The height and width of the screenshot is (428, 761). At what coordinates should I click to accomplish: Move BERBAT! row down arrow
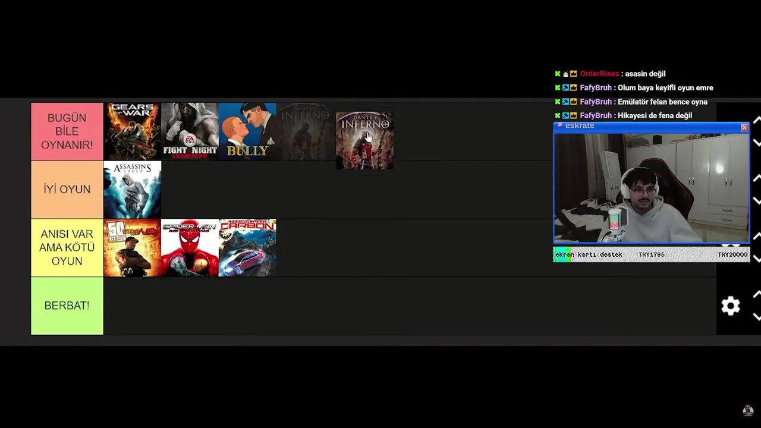757,317
